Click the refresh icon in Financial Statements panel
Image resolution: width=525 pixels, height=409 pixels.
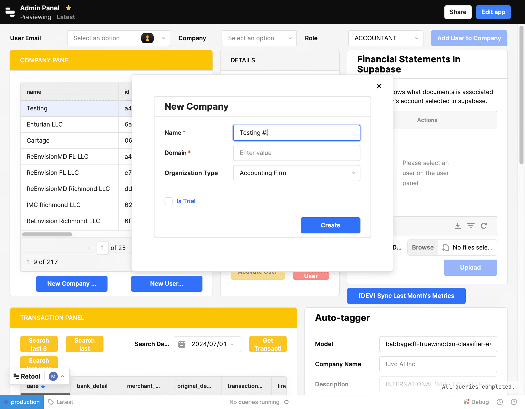(484, 226)
